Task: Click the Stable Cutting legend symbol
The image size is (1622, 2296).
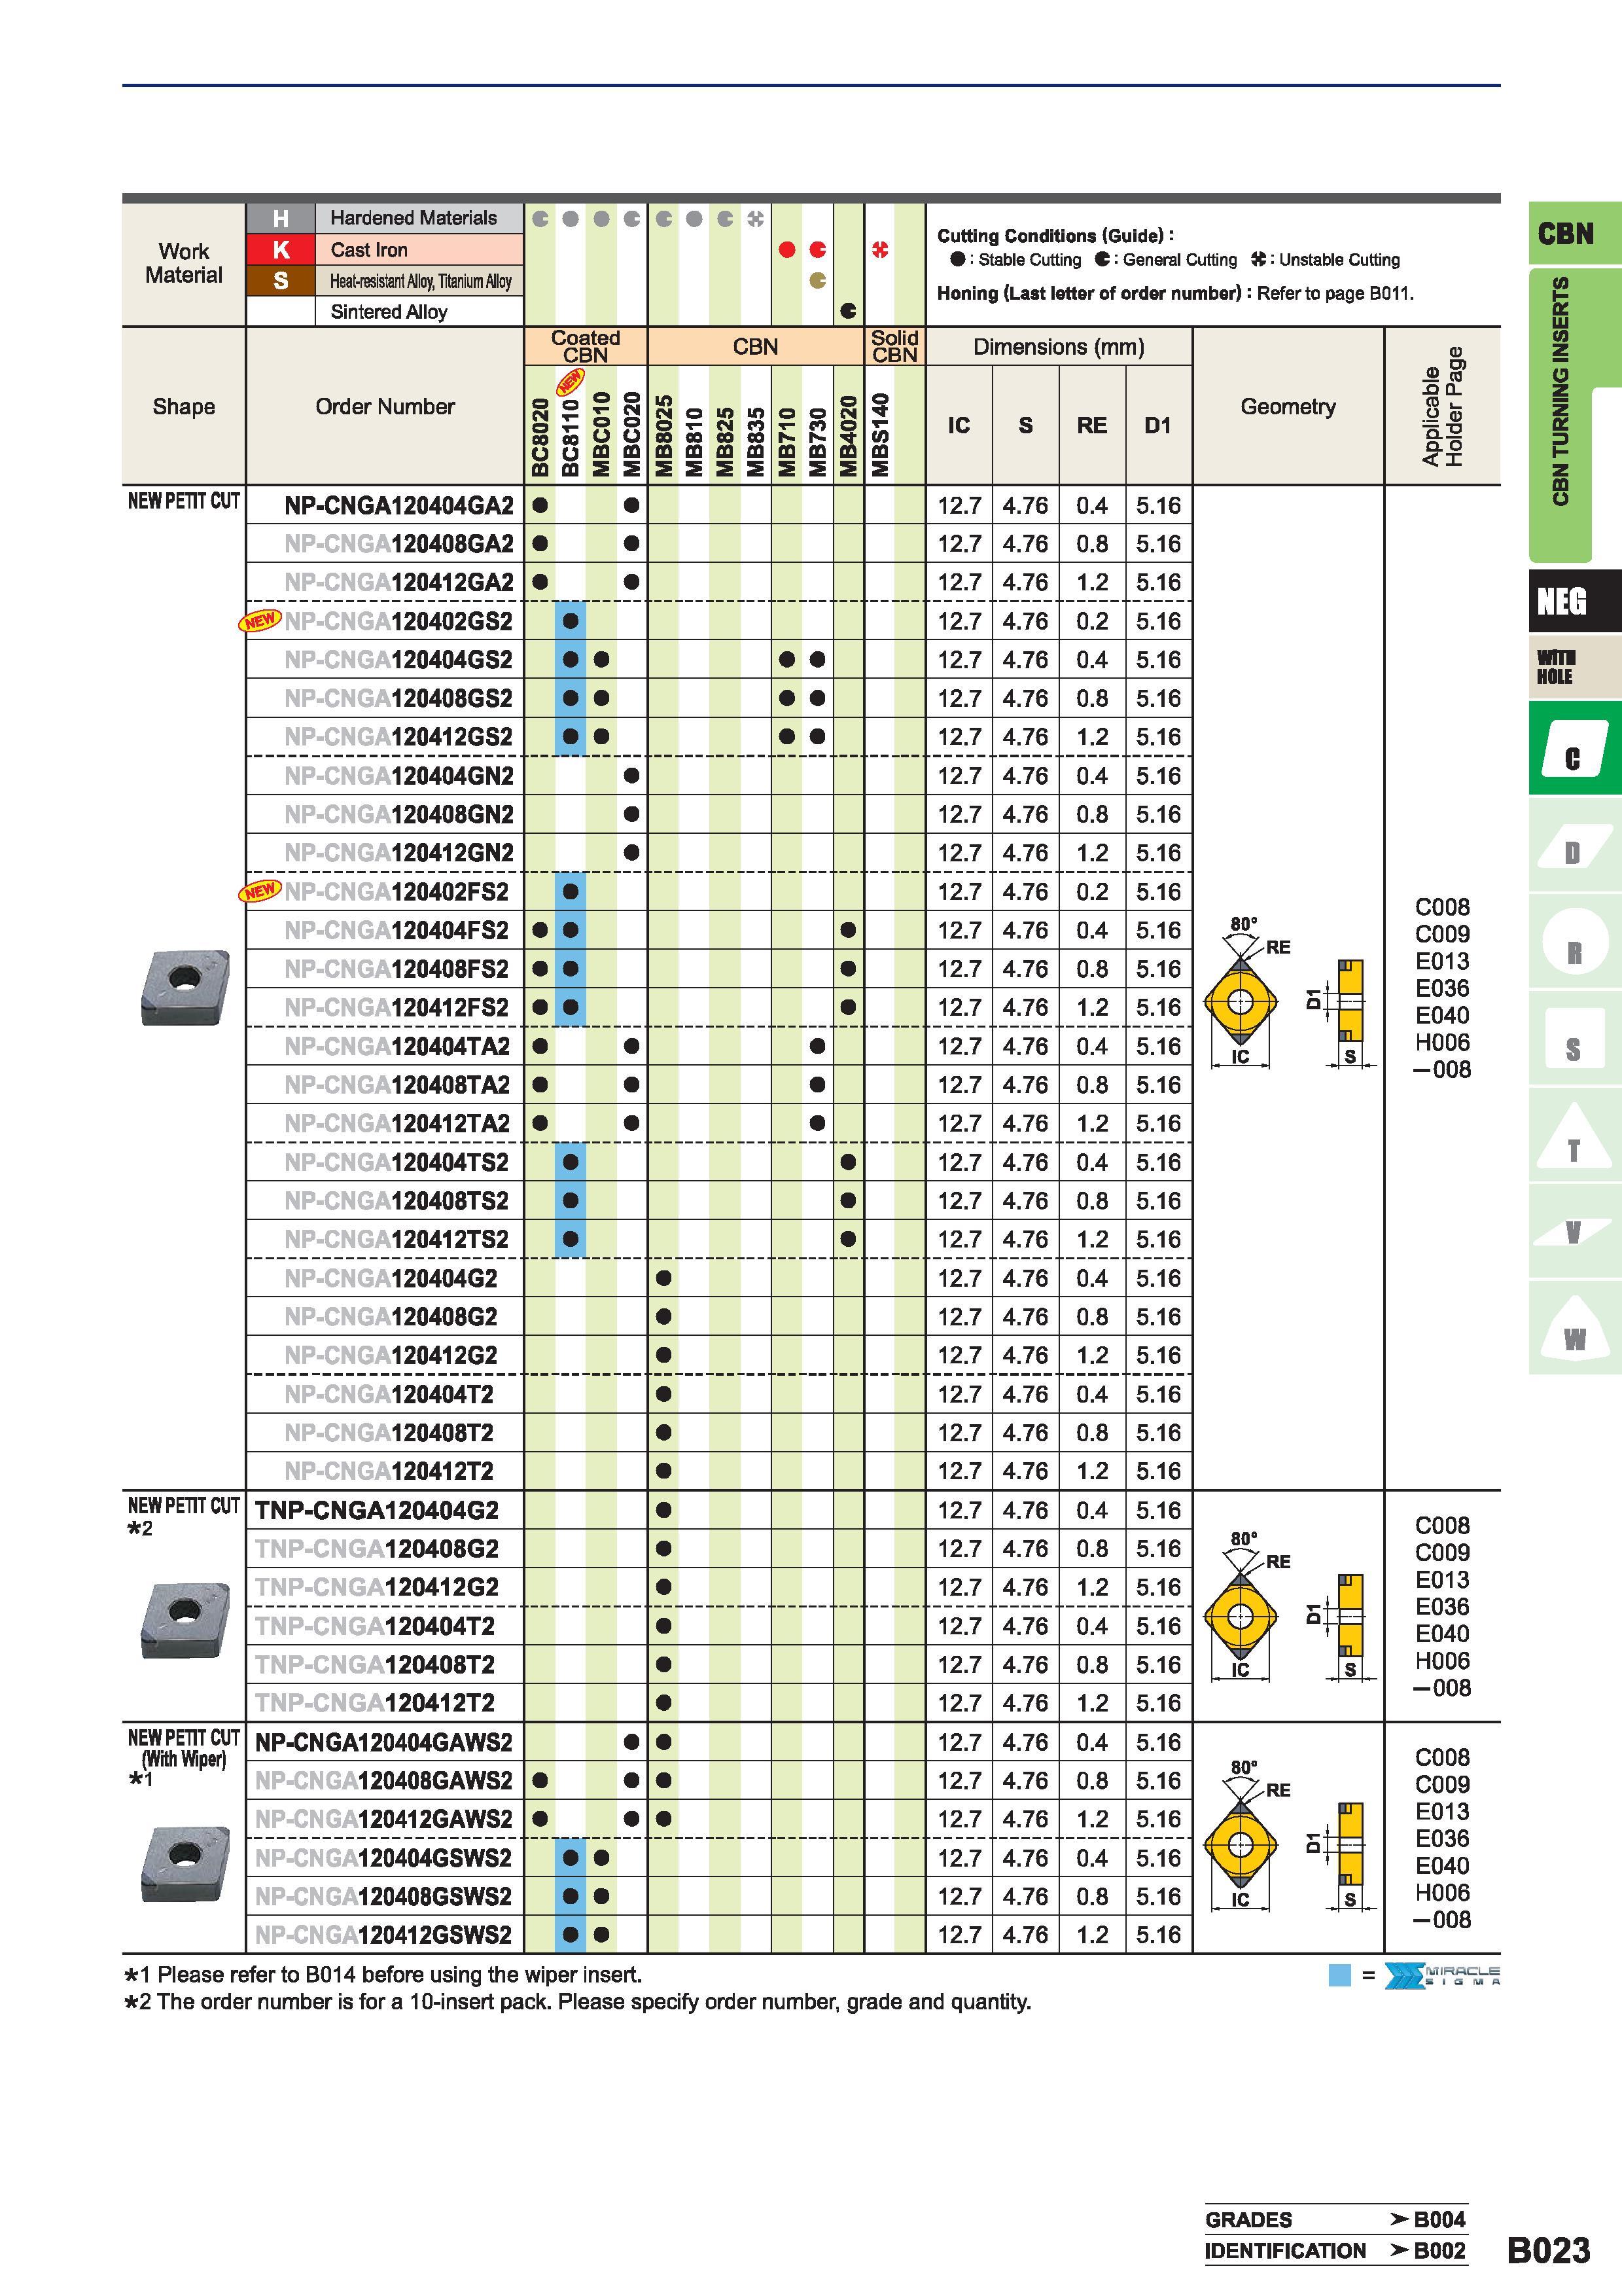Action: click(x=957, y=260)
